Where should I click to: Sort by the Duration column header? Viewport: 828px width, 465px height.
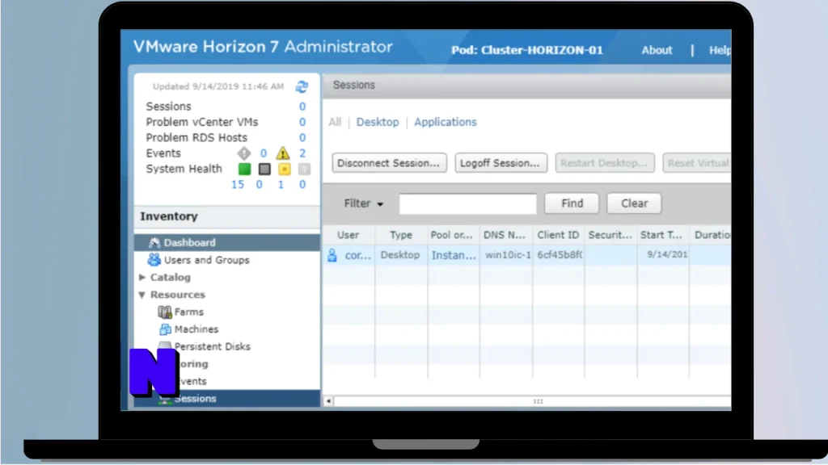click(x=712, y=235)
